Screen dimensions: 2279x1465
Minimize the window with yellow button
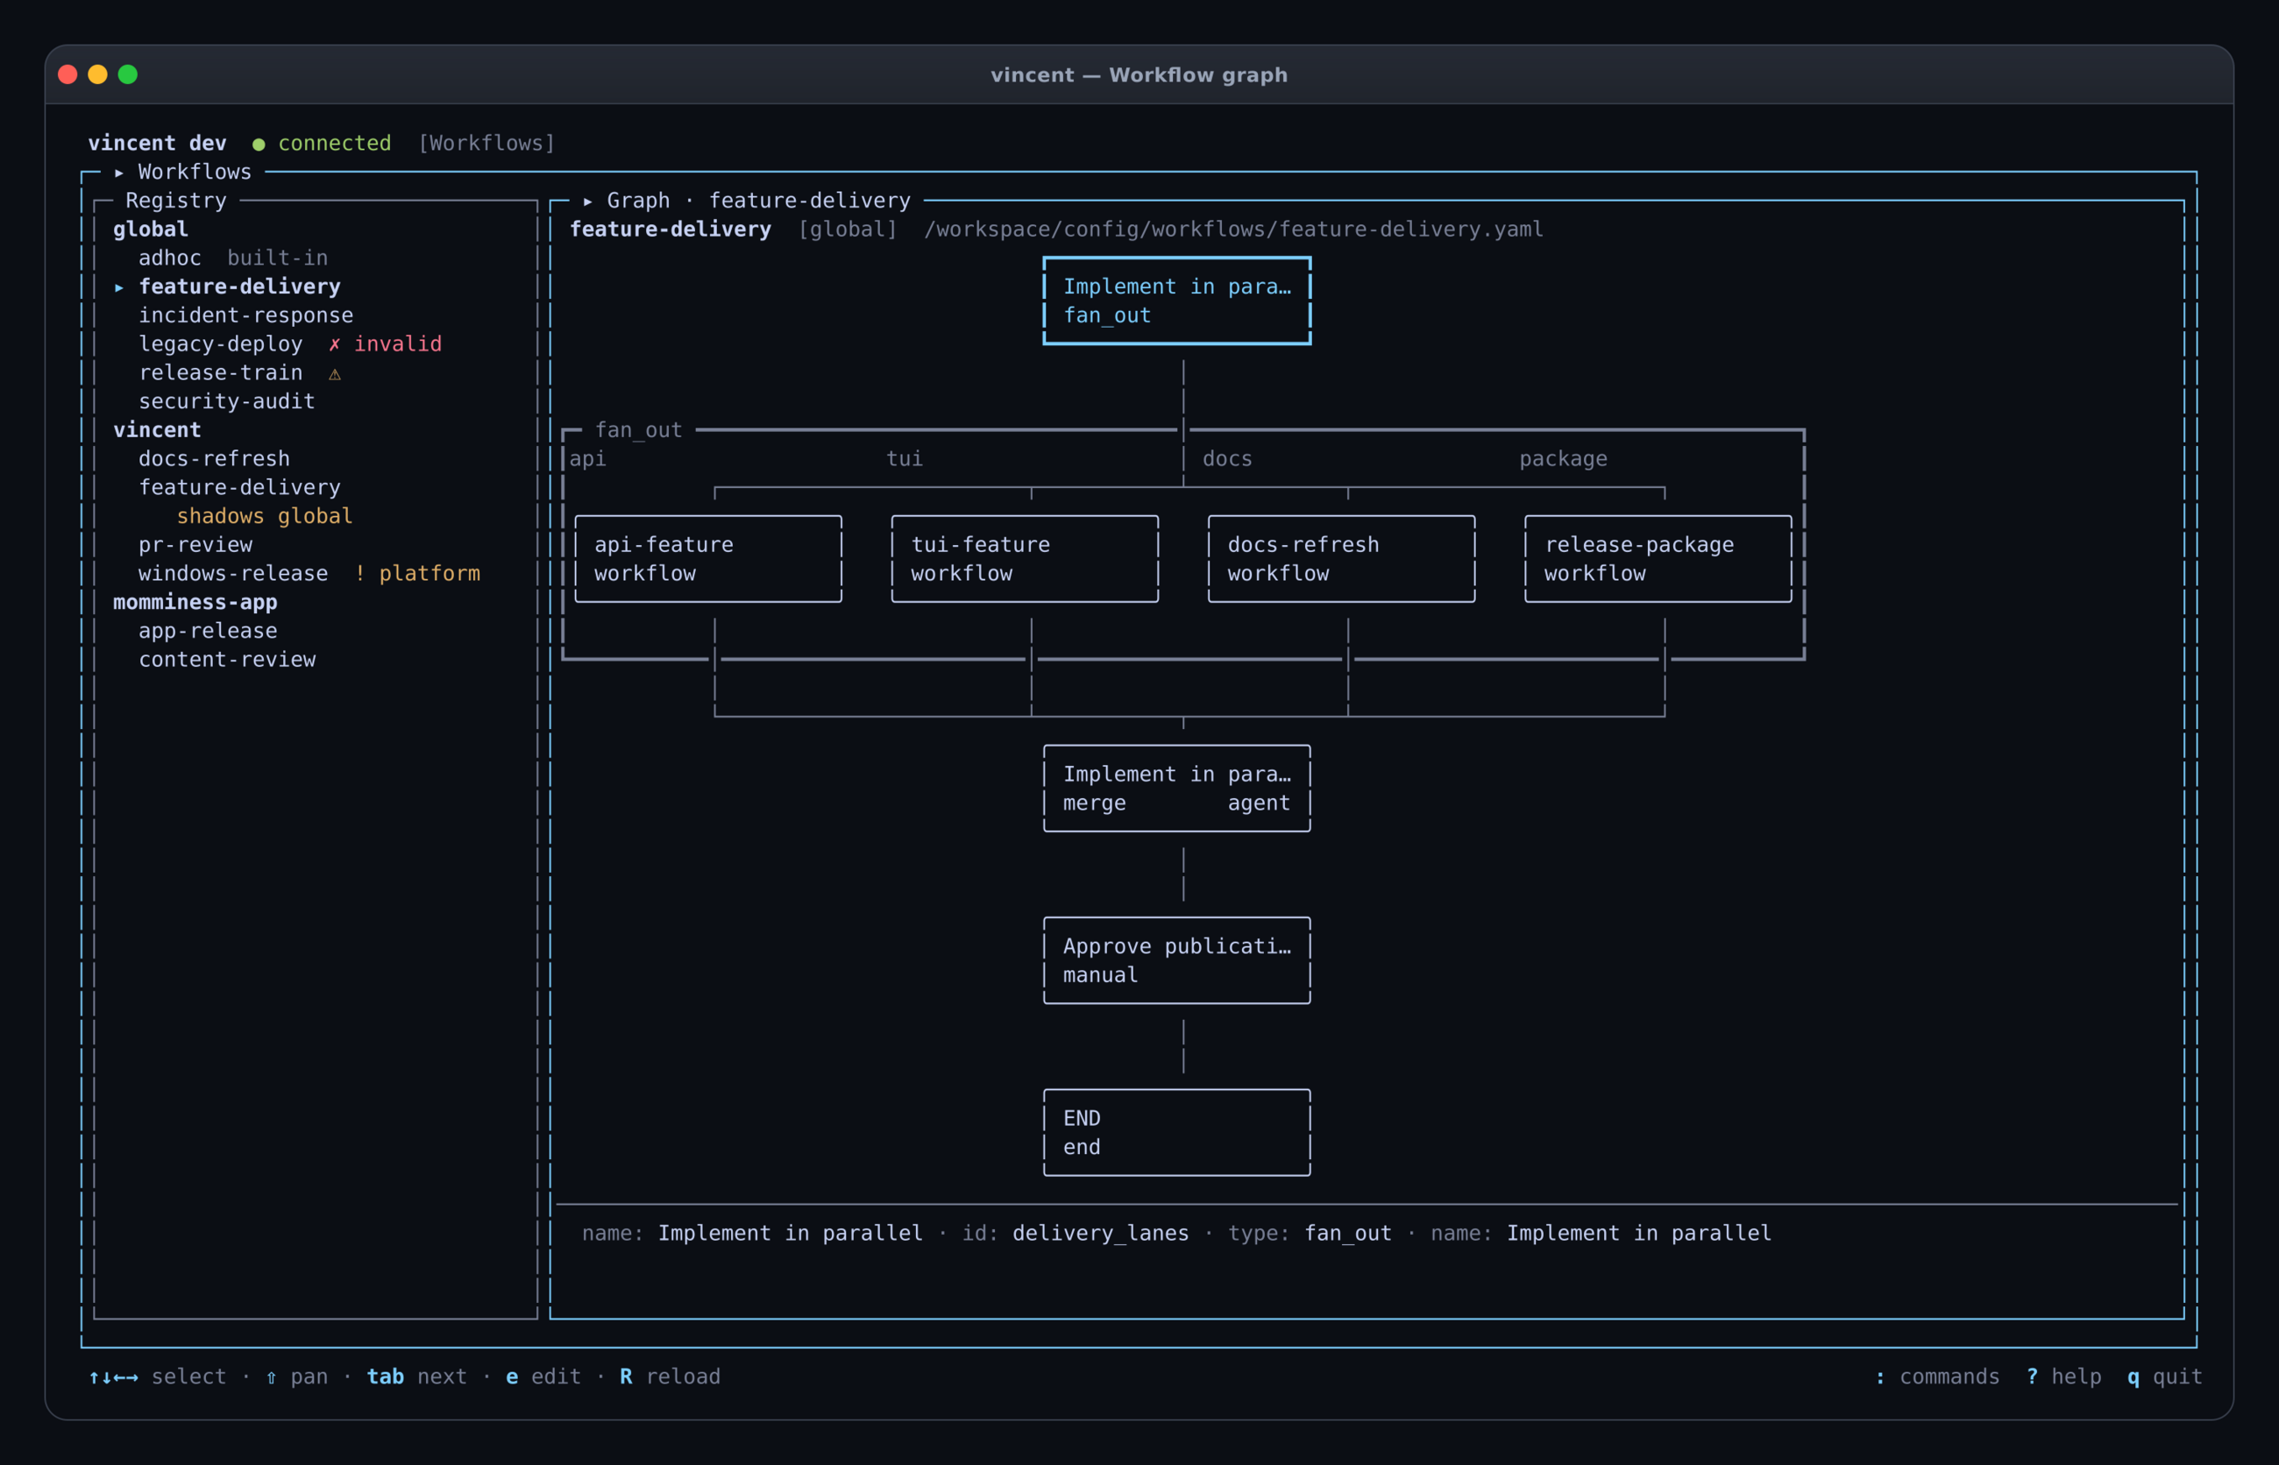[98, 74]
